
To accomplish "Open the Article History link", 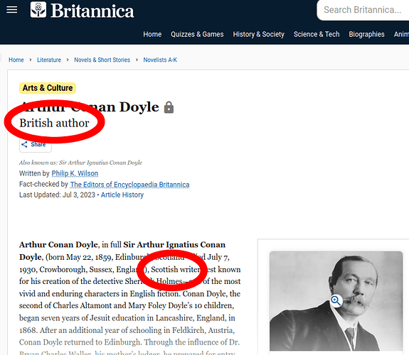I will tap(122, 195).
